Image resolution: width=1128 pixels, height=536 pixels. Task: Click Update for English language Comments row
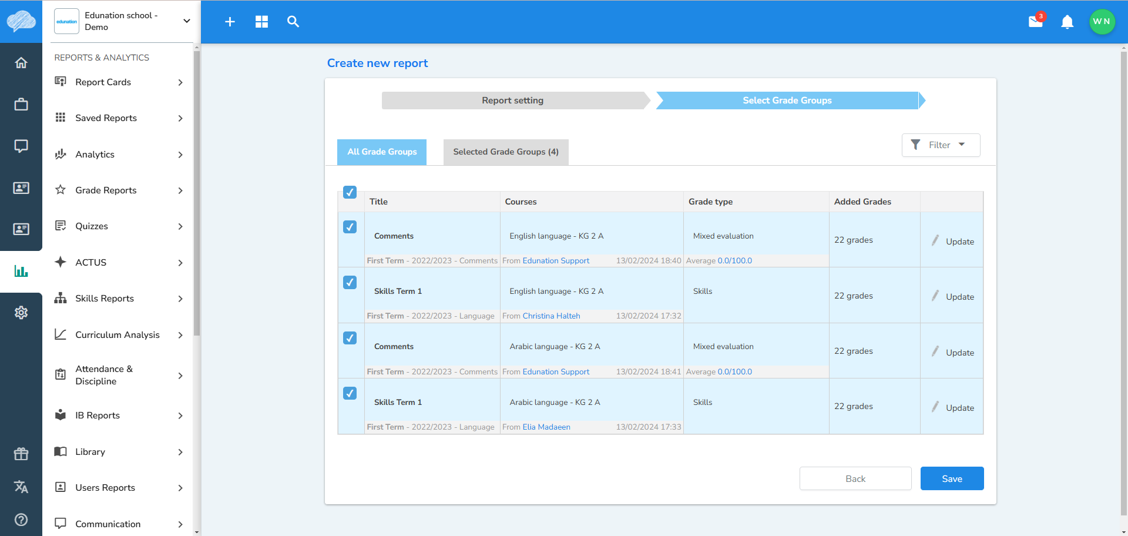(x=953, y=241)
